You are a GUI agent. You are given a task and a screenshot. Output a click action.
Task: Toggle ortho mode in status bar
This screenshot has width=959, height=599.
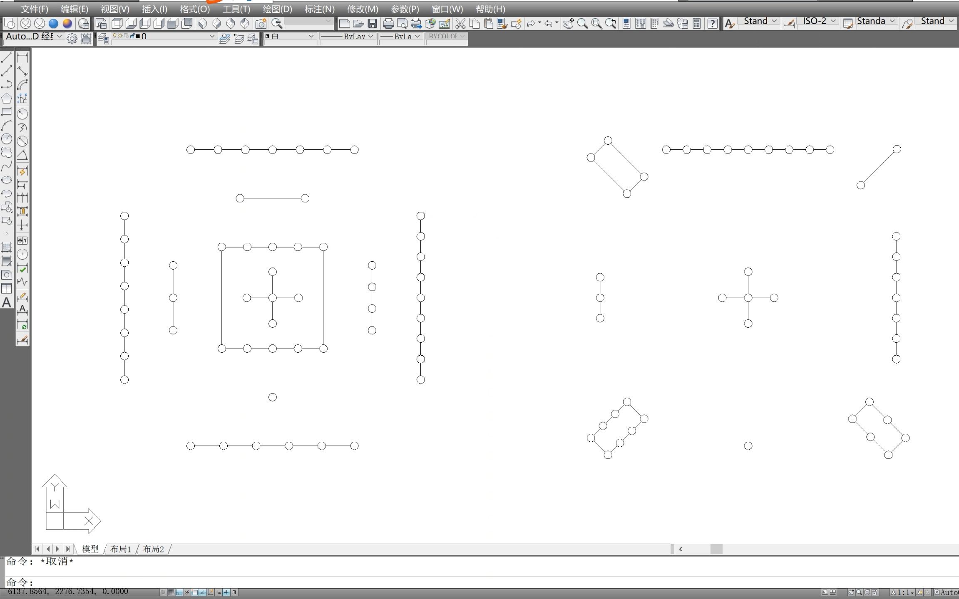[x=179, y=592]
